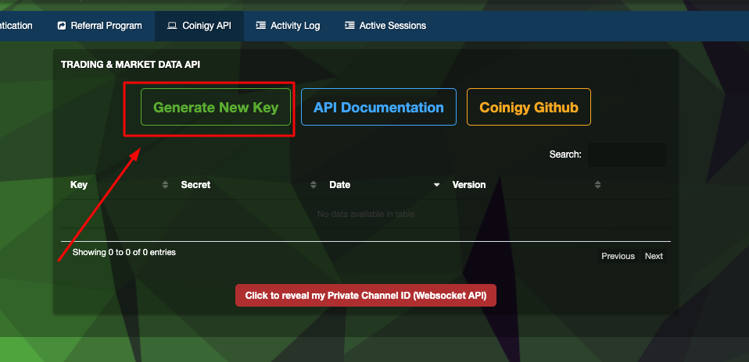This screenshot has width=749, height=362.
Task: Click the laptop icon beside Coinigy API
Action: point(172,26)
